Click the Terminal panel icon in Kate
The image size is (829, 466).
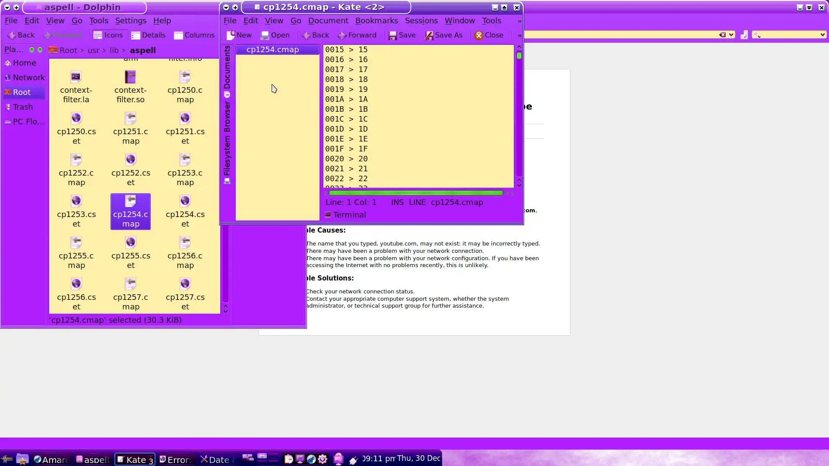(x=328, y=215)
